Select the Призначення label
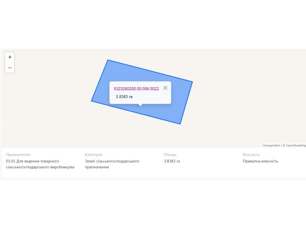 (18, 155)
